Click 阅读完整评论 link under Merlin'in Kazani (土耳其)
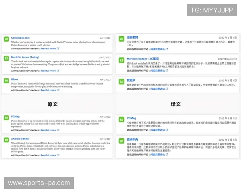 157,71
